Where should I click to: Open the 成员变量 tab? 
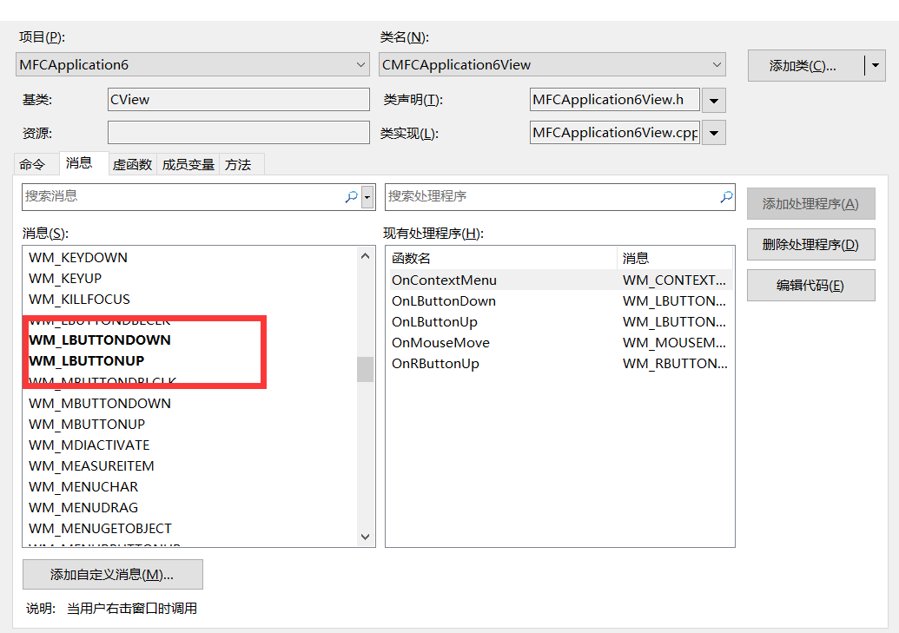click(188, 163)
